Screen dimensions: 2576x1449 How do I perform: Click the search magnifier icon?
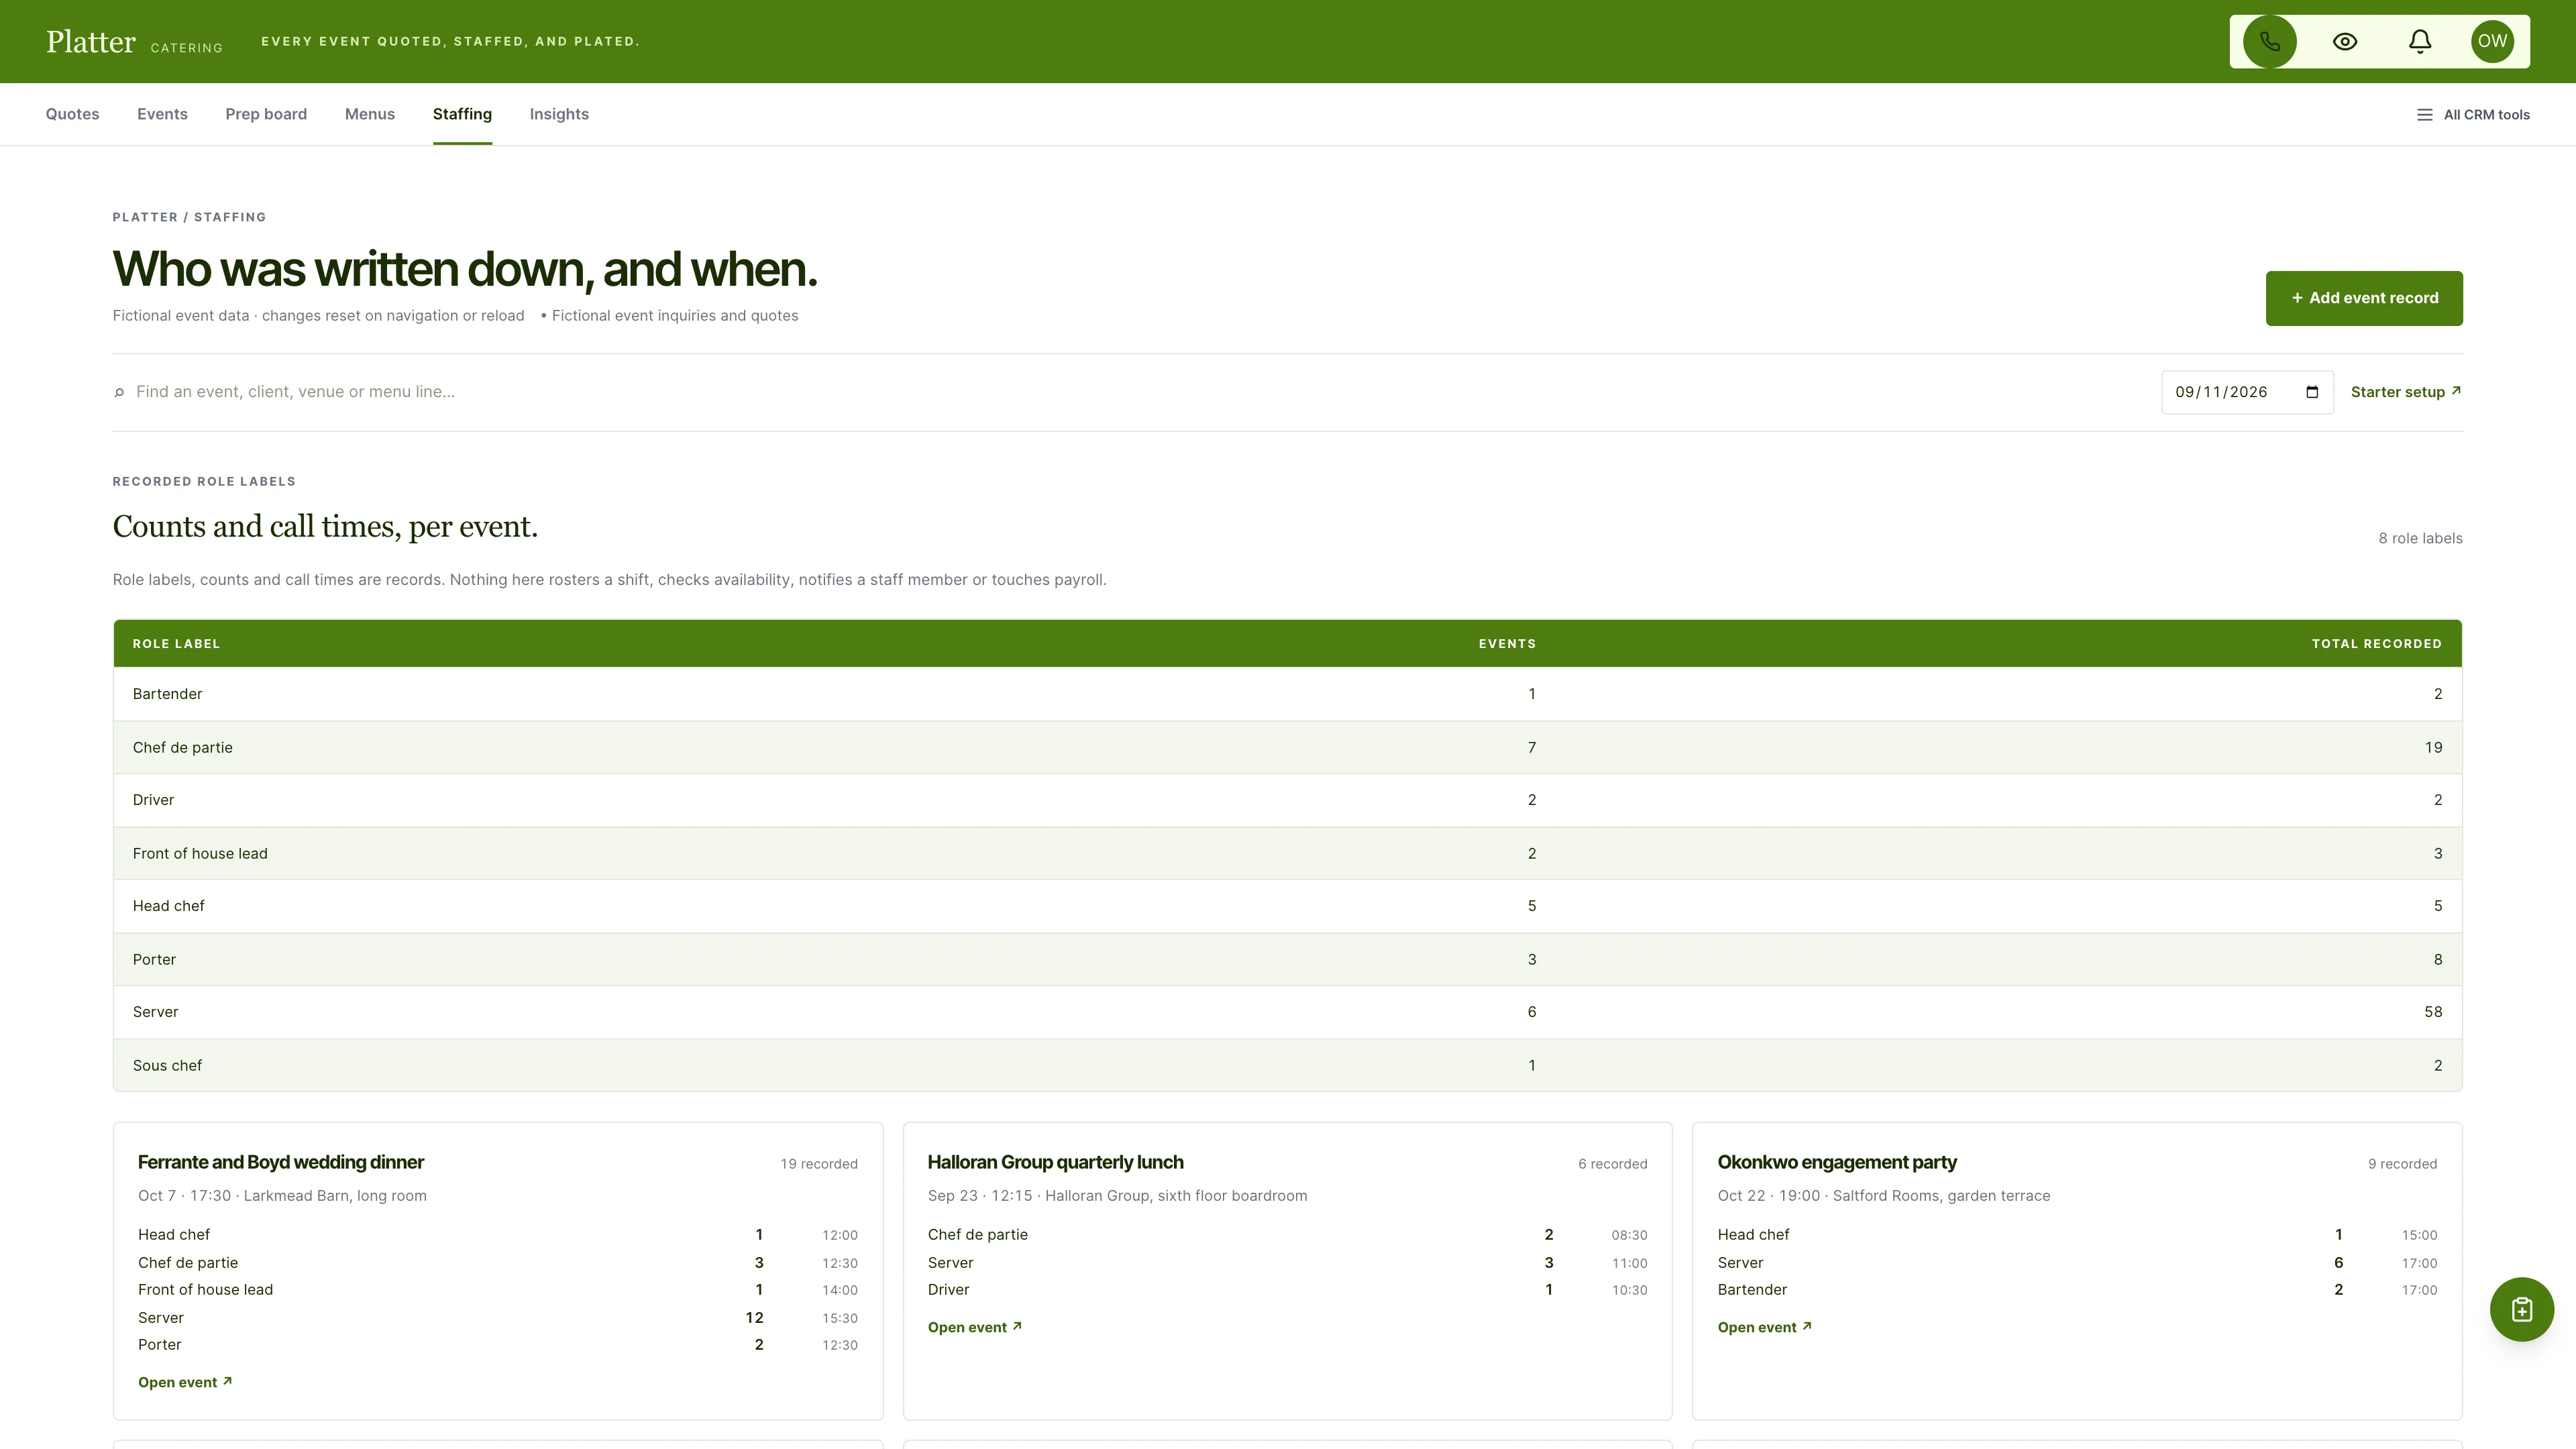point(119,392)
